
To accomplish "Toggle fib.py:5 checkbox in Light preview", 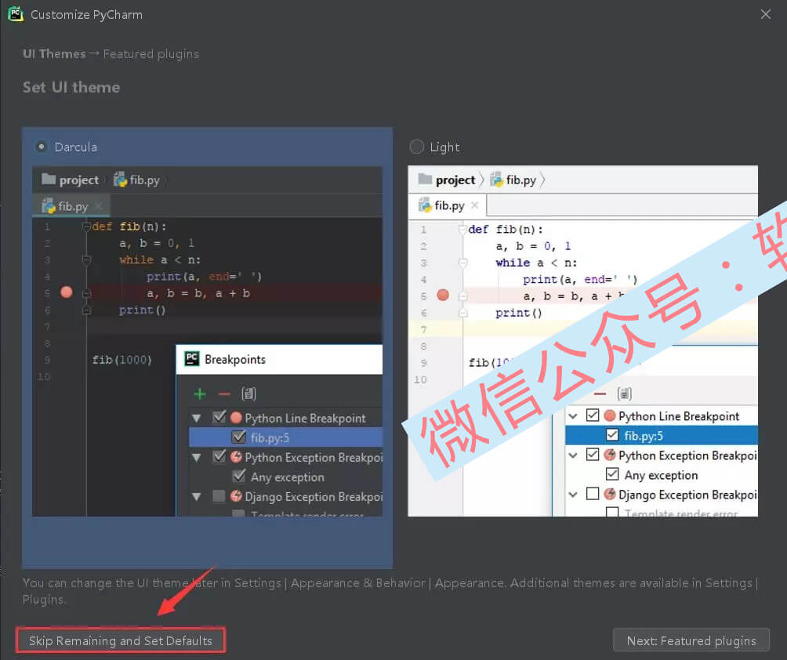I will tap(612, 435).
